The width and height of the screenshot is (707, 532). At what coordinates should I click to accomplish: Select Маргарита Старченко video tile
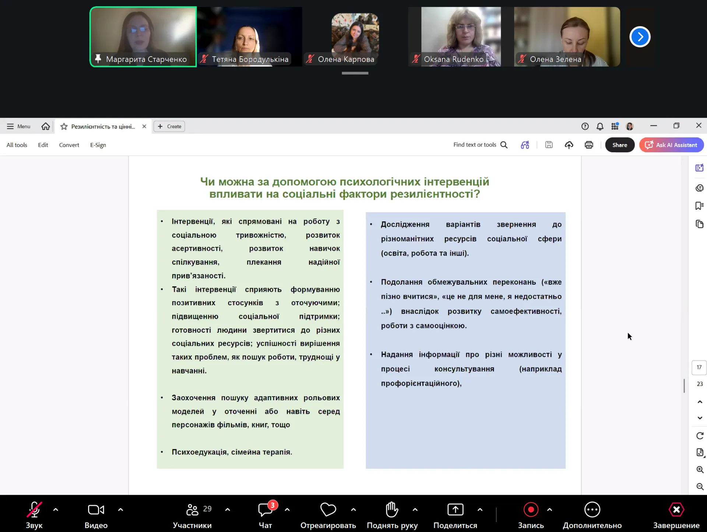[143, 37]
